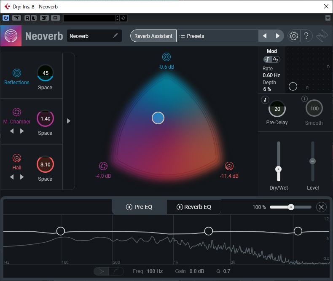This screenshot has height=281, width=333.
Task: Select the 100 Hz EQ node
Action: click(x=61, y=231)
